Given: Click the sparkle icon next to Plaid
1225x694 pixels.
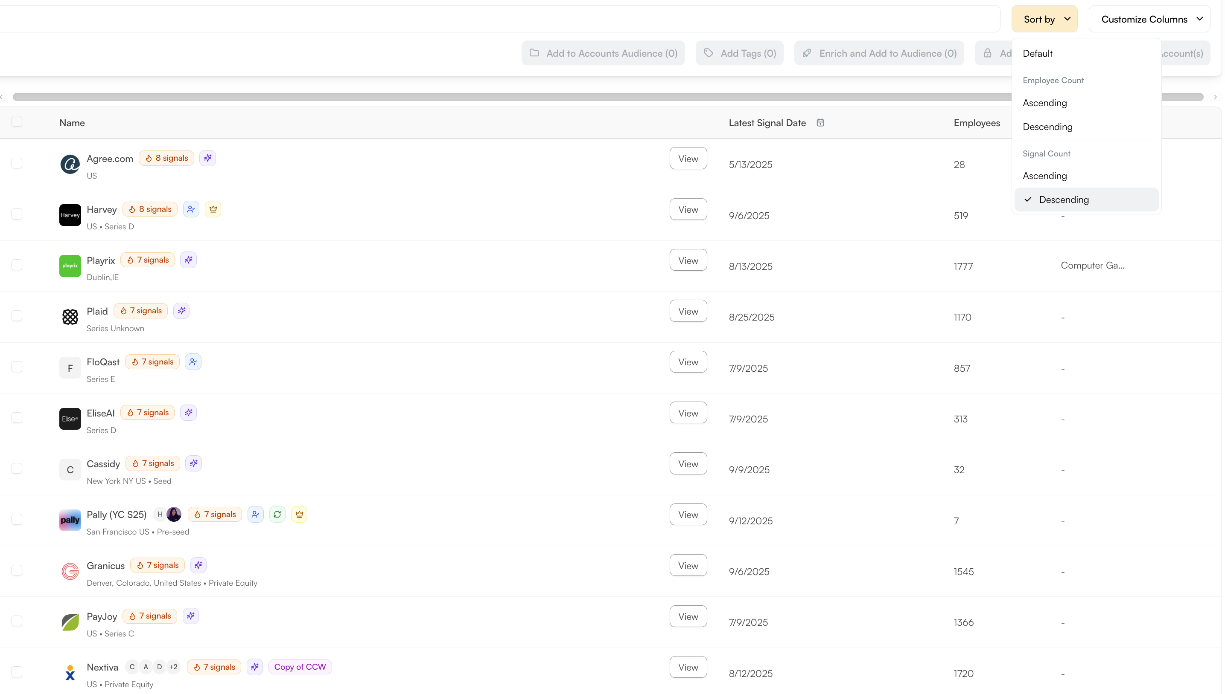Looking at the screenshot, I should [181, 311].
